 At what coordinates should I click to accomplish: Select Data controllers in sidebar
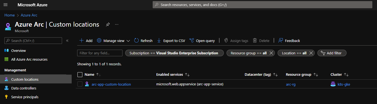pyautogui.click(x=24, y=88)
